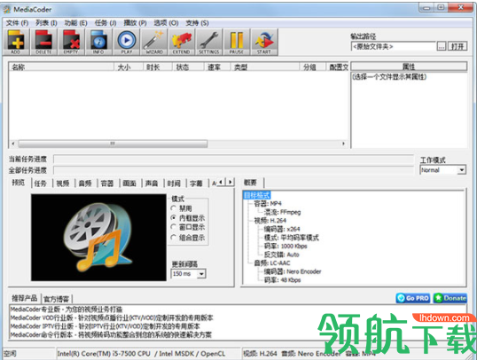Click the START transcoding icon

pos(264,42)
